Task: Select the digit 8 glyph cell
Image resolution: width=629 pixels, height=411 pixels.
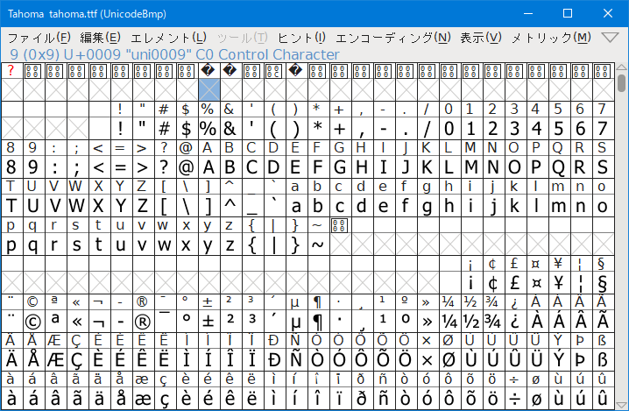Action: click(x=11, y=167)
